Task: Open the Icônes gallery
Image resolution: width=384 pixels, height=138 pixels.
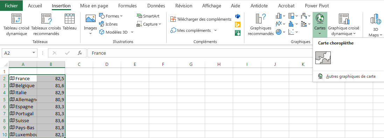Action: click(108, 24)
